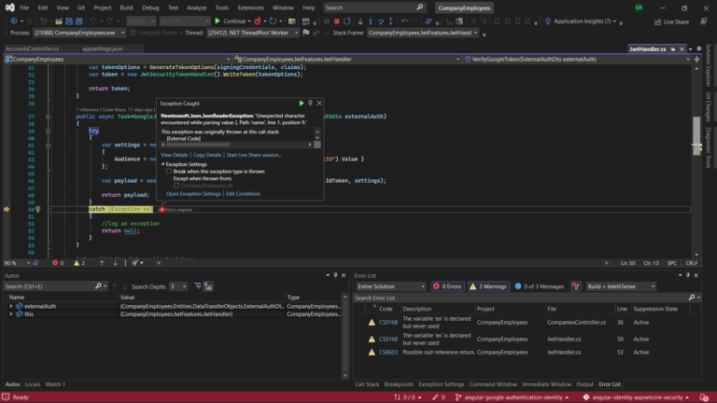717x403 pixels.
Task: Open the Entire Solution scope dropdown
Action: pyautogui.click(x=389, y=286)
